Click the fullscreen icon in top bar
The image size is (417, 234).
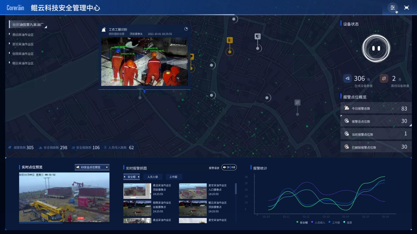(406, 8)
